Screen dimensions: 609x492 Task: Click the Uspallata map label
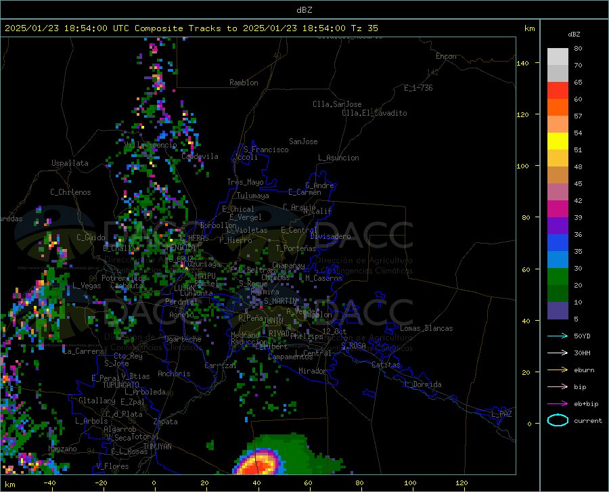[70, 163]
